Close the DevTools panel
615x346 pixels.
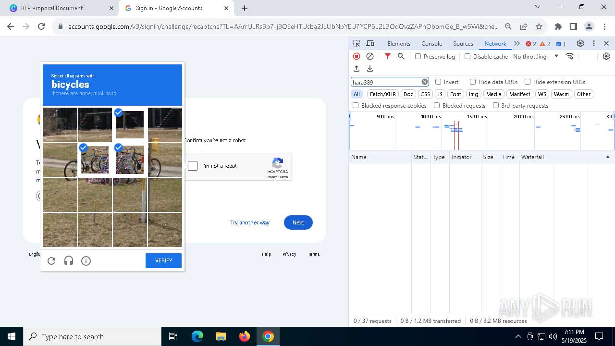pyautogui.click(x=606, y=43)
